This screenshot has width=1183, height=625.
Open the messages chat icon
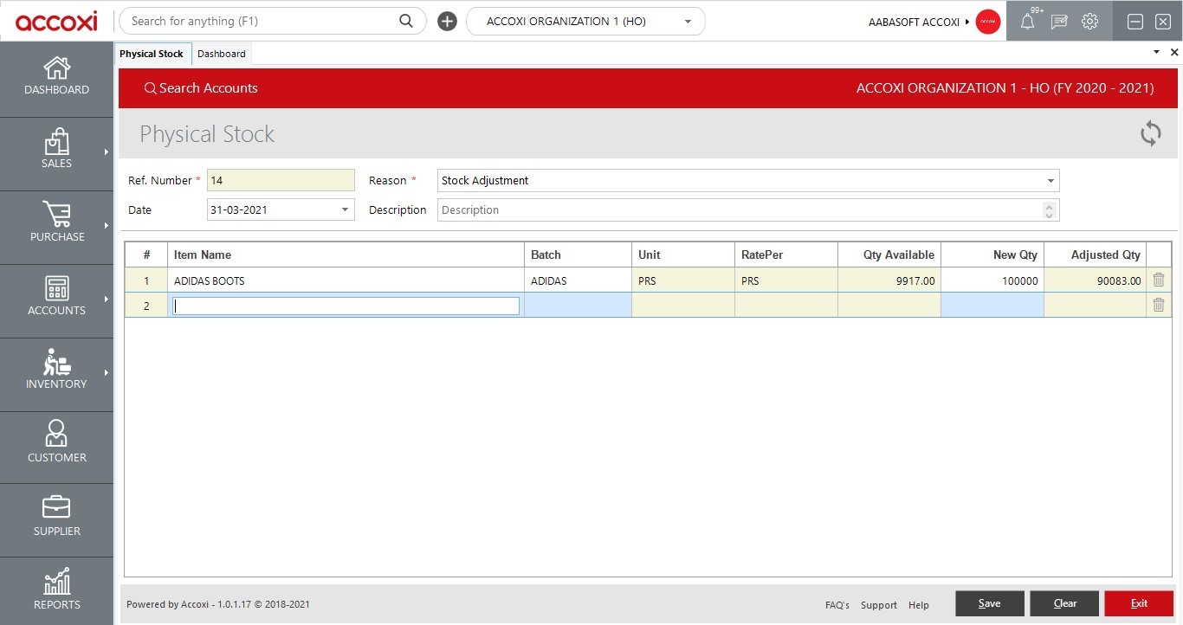pos(1058,23)
